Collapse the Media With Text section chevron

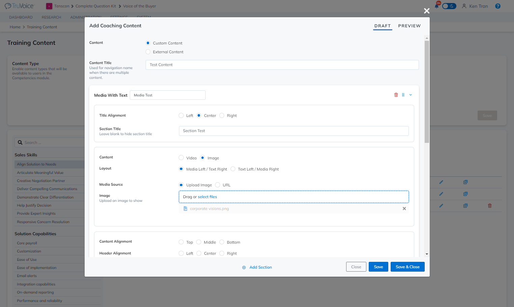click(411, 95)
